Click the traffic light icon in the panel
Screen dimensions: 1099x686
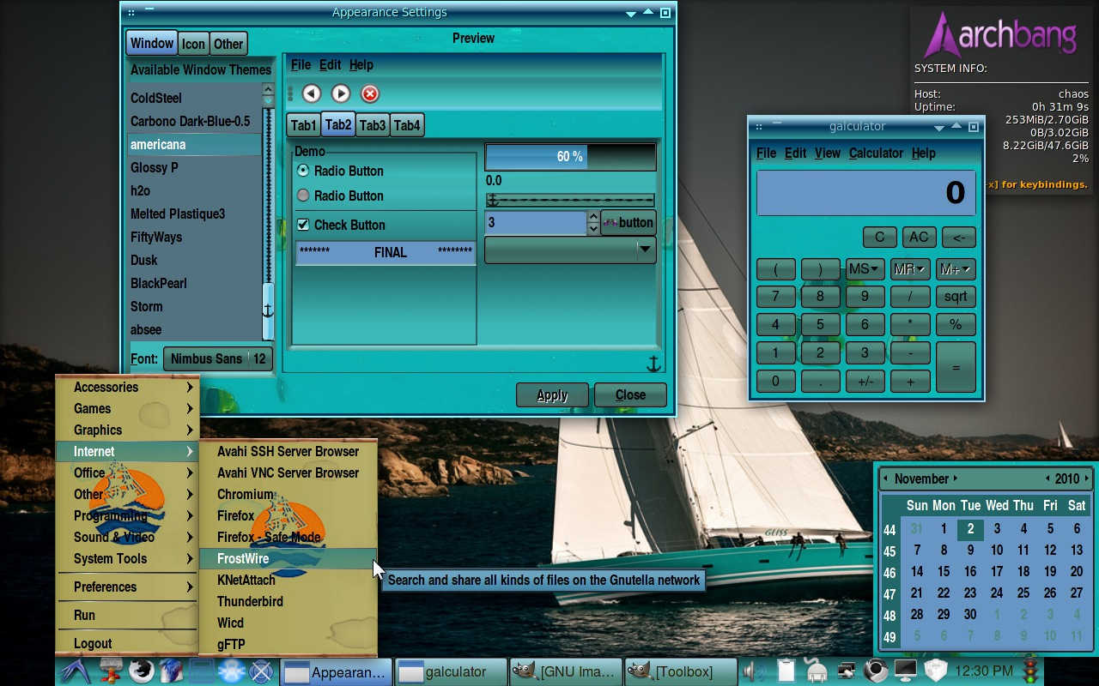pos(1030,671)
